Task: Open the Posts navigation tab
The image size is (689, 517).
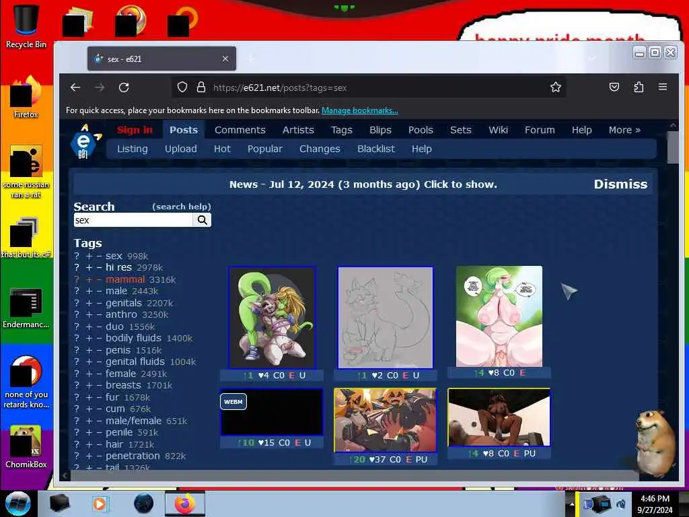Action: tap(184, 130)
